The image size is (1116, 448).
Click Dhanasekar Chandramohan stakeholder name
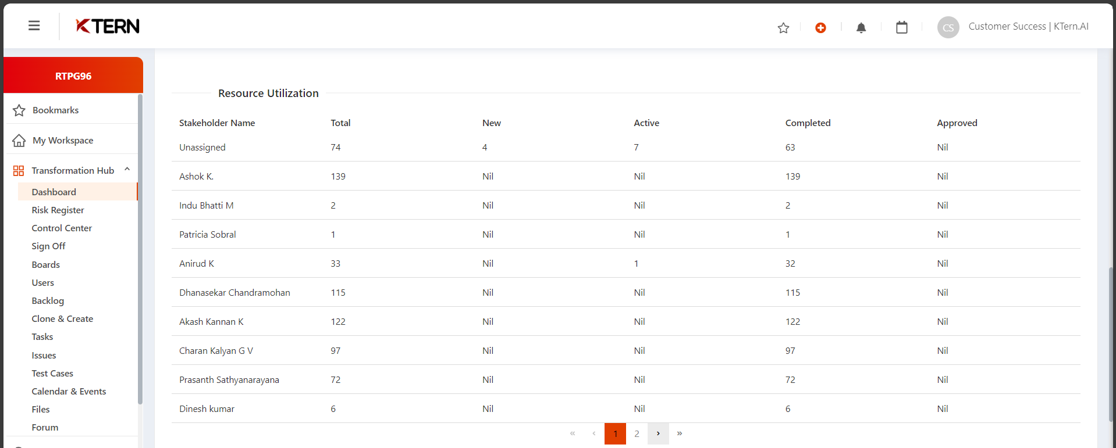(x=234, y=292)
